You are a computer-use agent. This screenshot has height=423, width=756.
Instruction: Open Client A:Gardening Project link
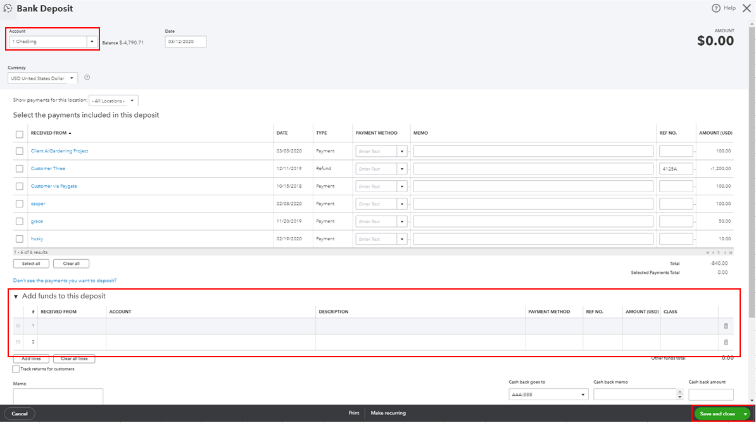[x=60, y=151]
